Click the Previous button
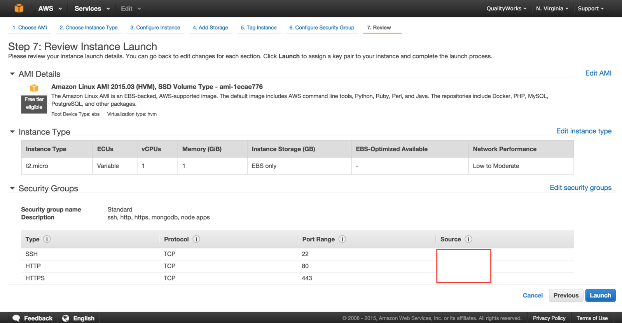 point(566,295)
